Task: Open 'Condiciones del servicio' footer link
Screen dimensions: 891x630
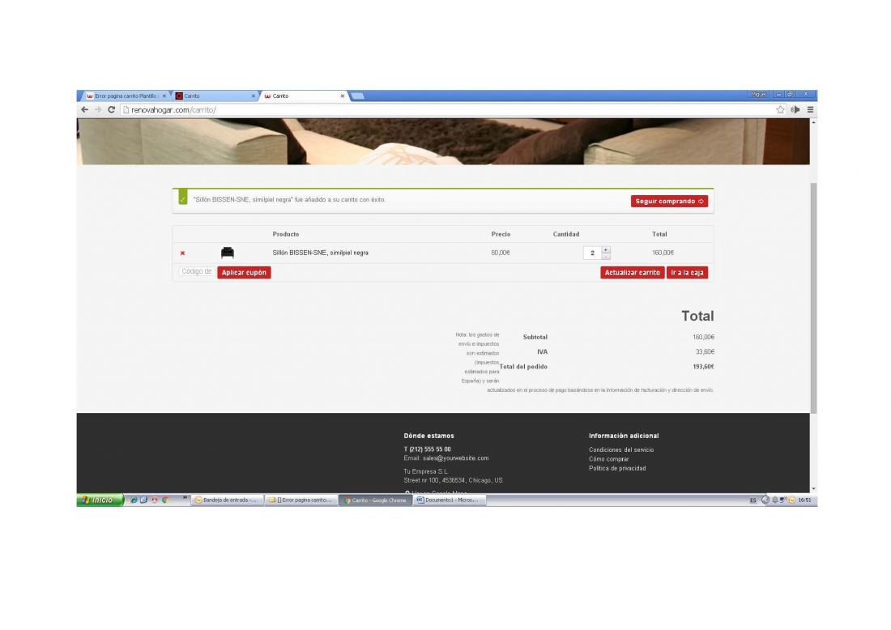Action: [621, 450]
